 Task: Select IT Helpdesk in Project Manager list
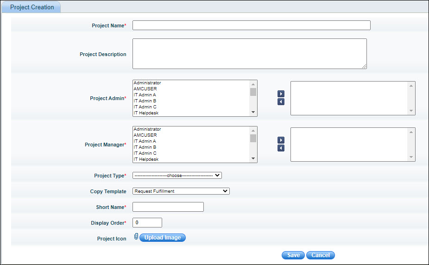point(146,159)
